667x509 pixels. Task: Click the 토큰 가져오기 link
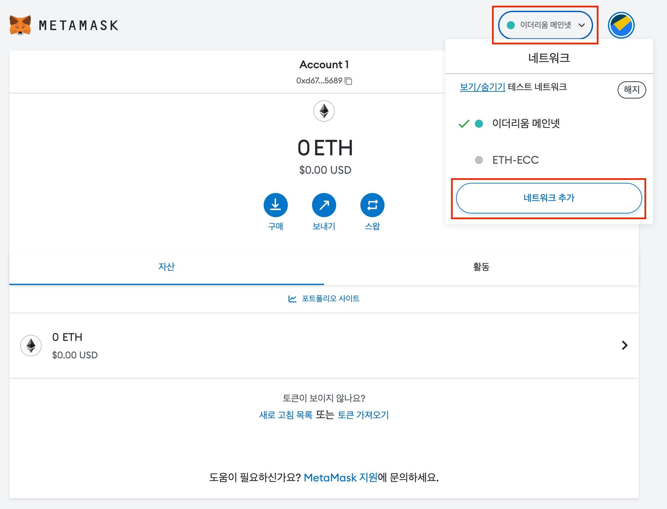point(363,415)
